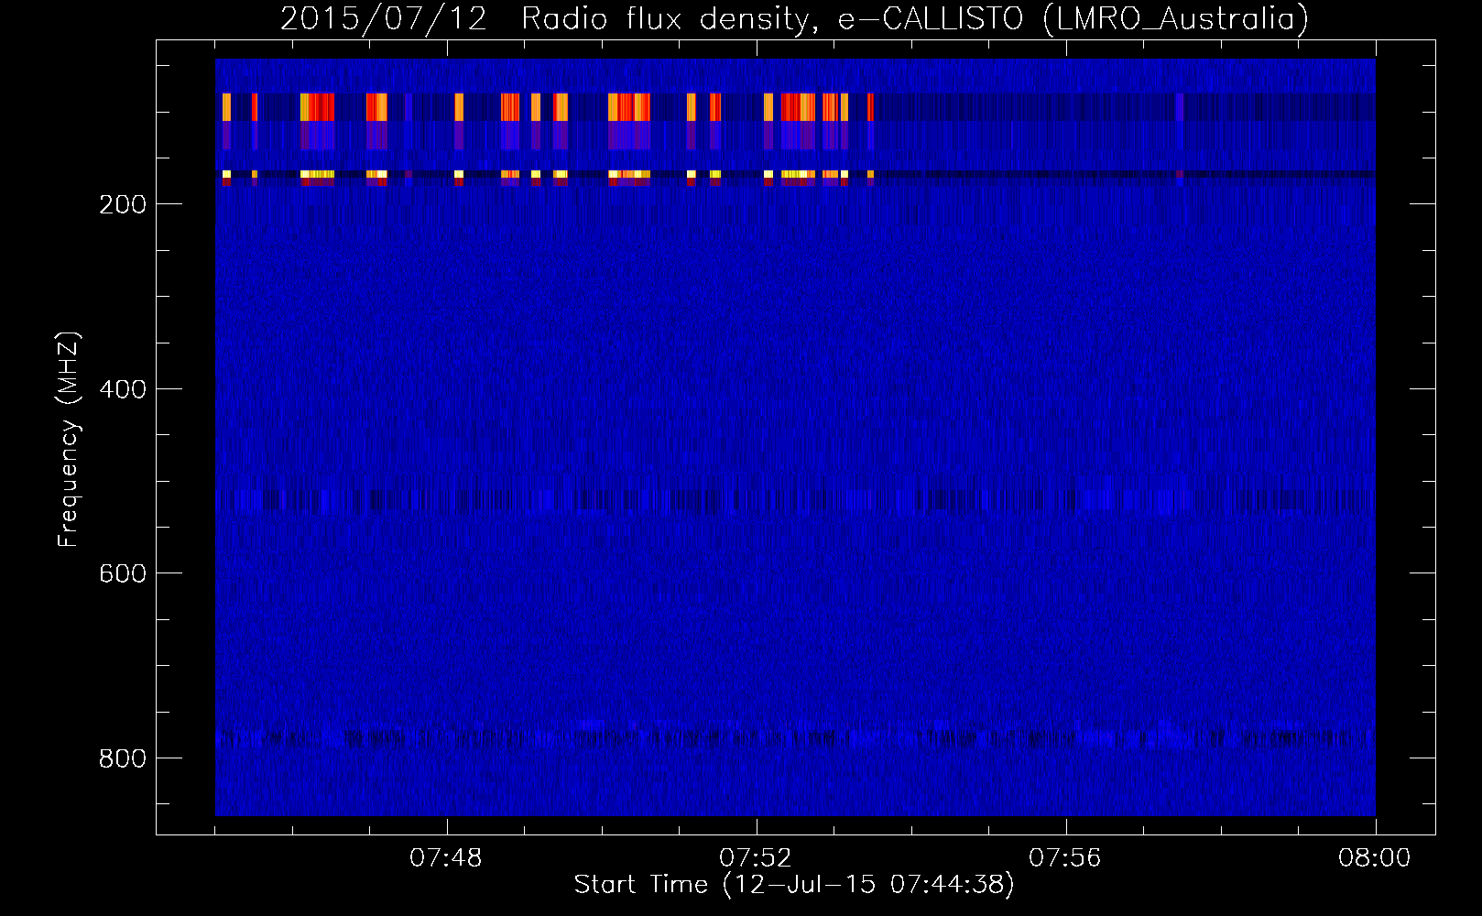Click the 200 frequency tick label

click(x=123, y=204)
